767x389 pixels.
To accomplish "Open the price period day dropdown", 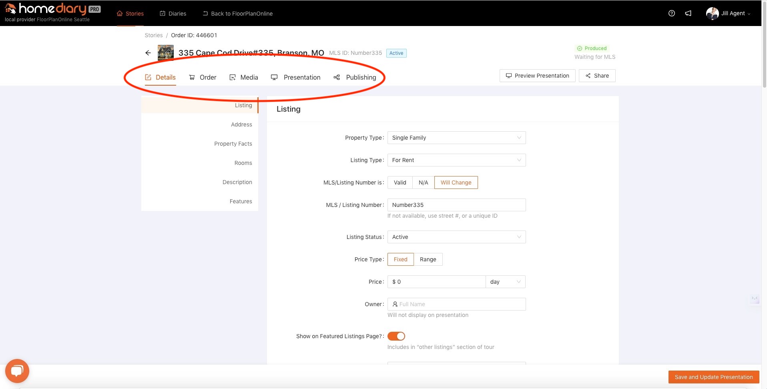I will (505, 282).
